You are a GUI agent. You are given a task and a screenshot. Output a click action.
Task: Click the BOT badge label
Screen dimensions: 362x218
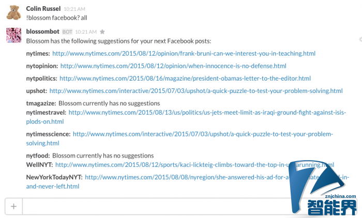point(67,32)
